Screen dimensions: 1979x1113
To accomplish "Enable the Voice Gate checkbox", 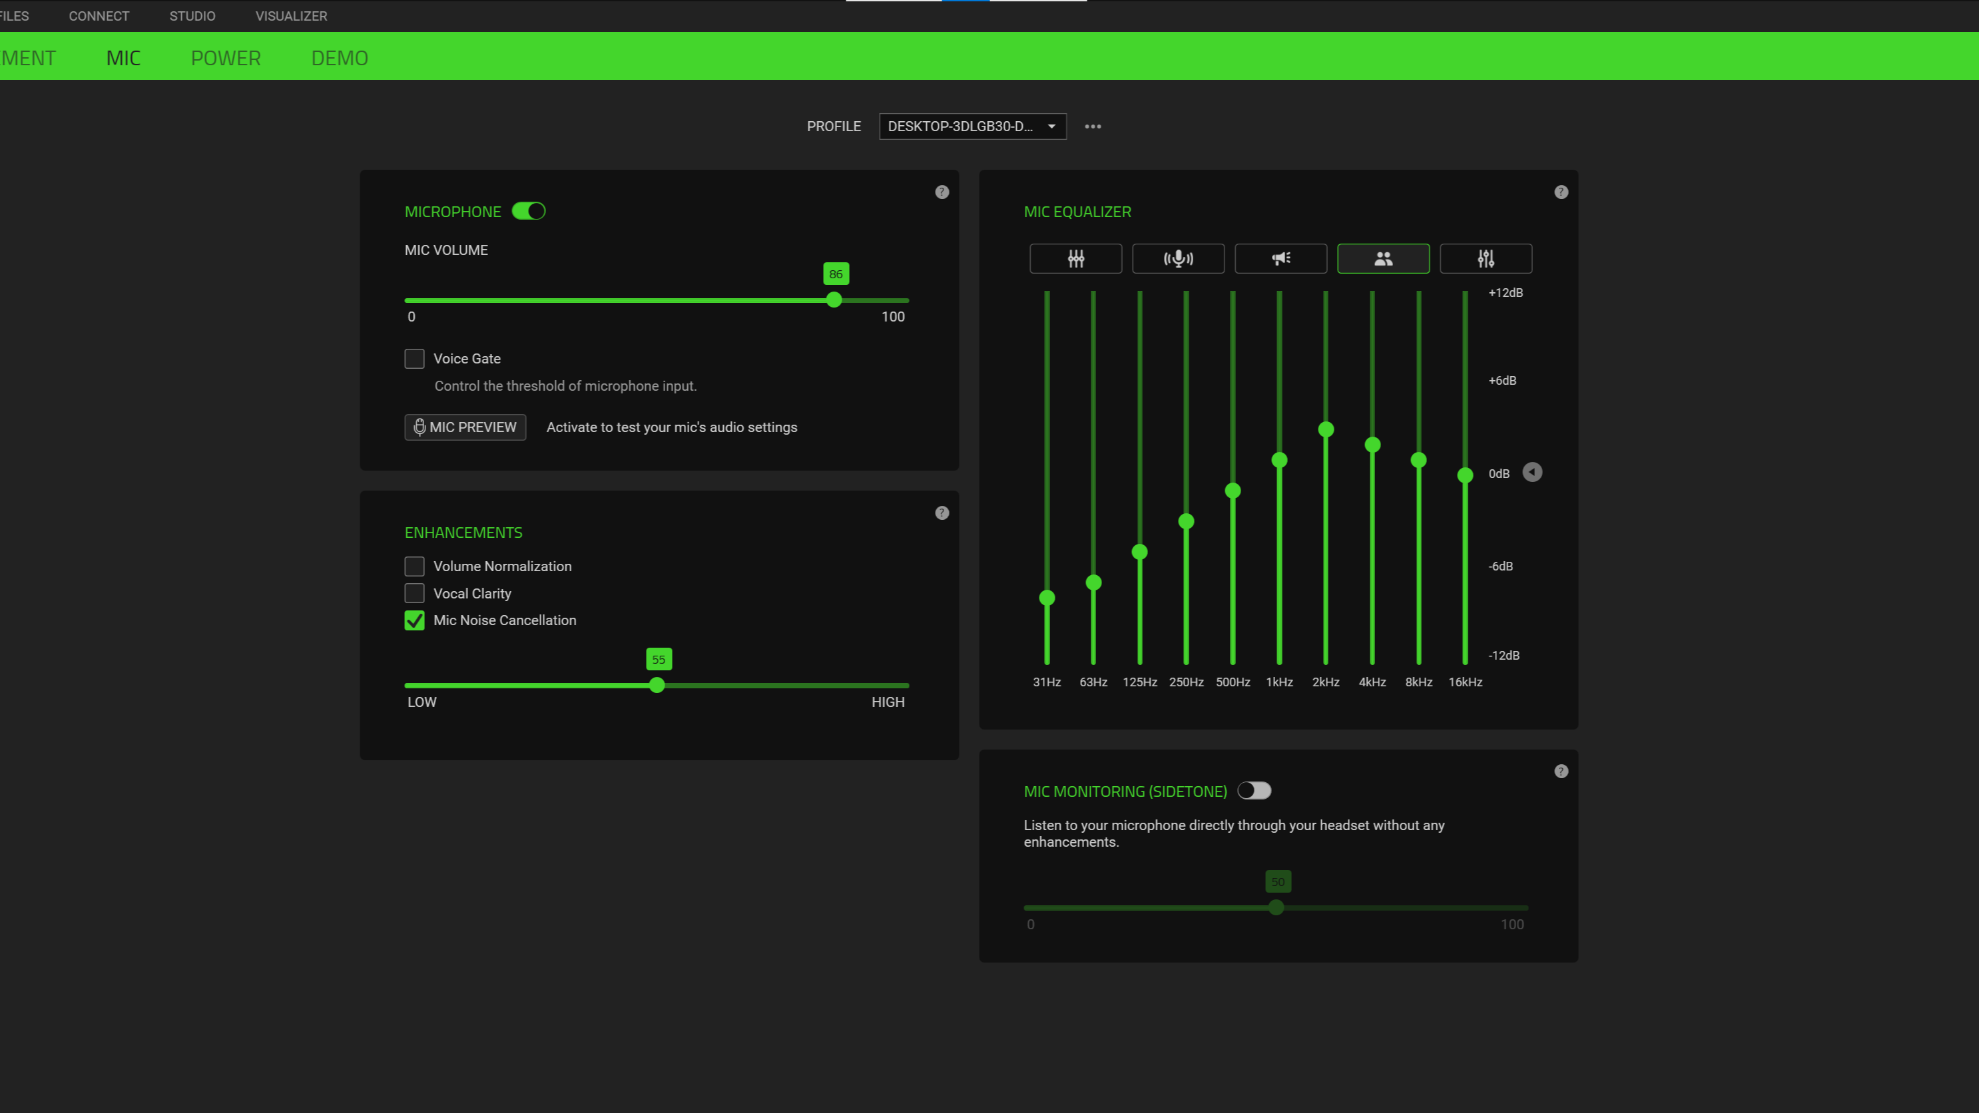I will coord(414,359).
